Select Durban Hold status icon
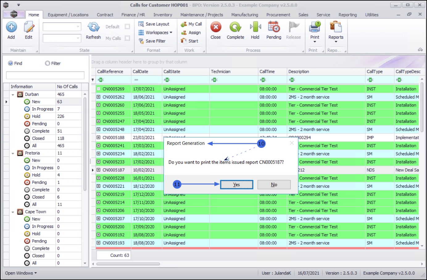Screen dimensions: 427x280 [27, 116]
